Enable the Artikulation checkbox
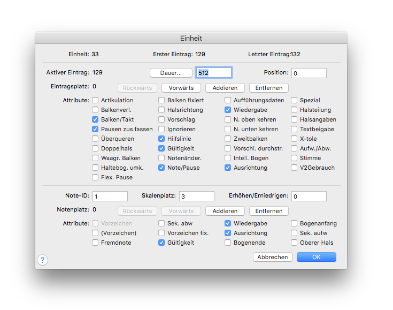This screenshot has height=310, width=393. tap(95, 100)
